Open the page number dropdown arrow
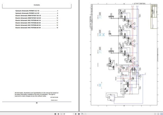The image size is (163, 115). point(73,114)
